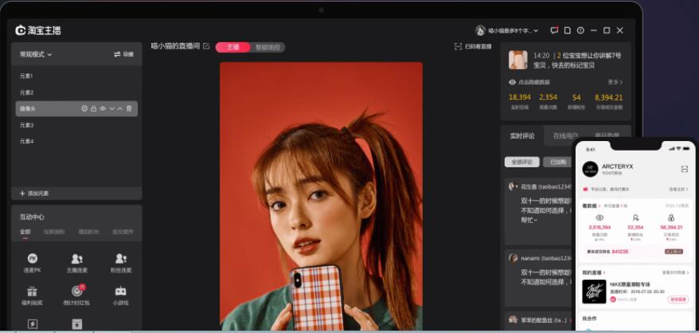Open message notifications icon with red dot
Screen dimensions: 699x333
[x=554, y=30]
